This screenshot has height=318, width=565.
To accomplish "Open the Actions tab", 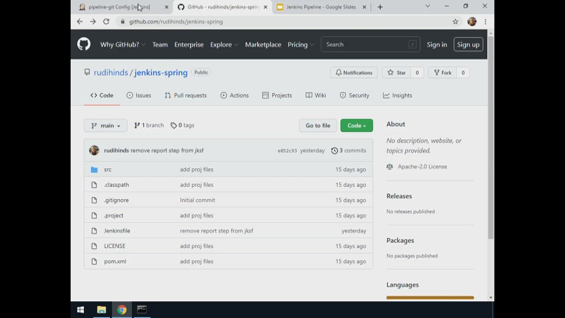I will click(234, 95).
